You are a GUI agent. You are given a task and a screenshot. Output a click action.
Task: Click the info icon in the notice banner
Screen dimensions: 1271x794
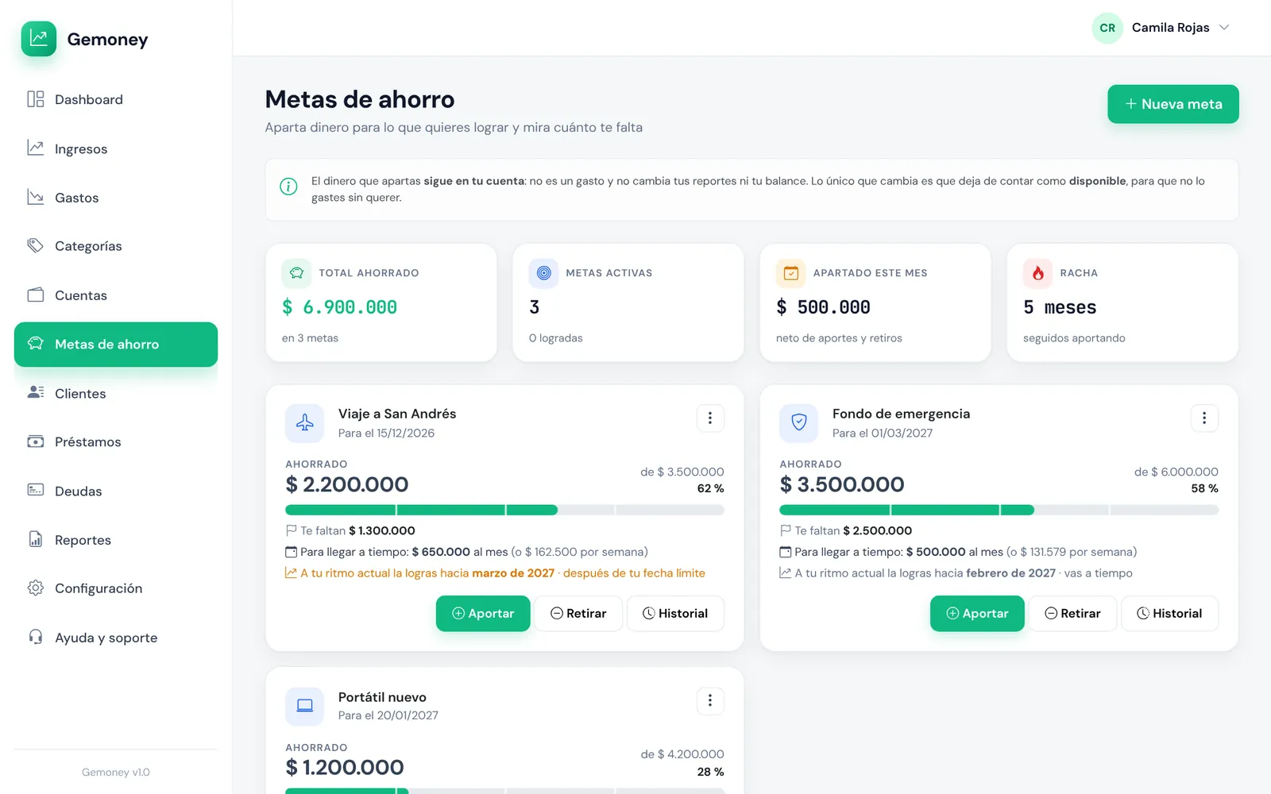(x=288, y=187)
